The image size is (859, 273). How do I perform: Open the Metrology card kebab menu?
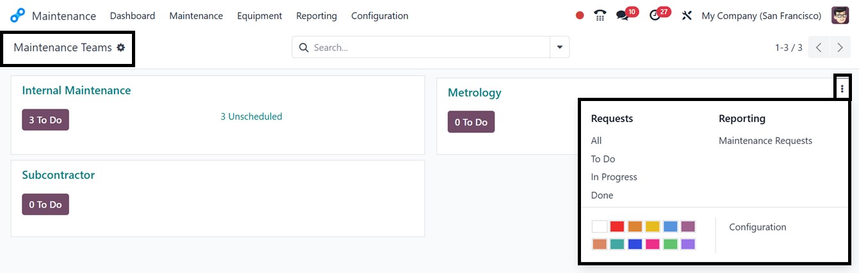coord(842,89)
